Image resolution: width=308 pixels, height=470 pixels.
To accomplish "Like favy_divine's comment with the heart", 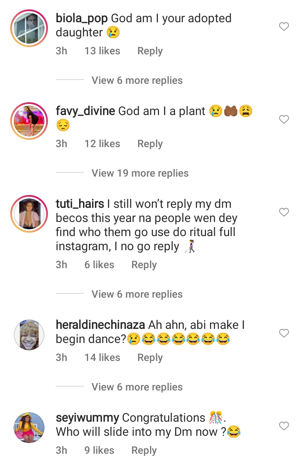I will point(284,120).
